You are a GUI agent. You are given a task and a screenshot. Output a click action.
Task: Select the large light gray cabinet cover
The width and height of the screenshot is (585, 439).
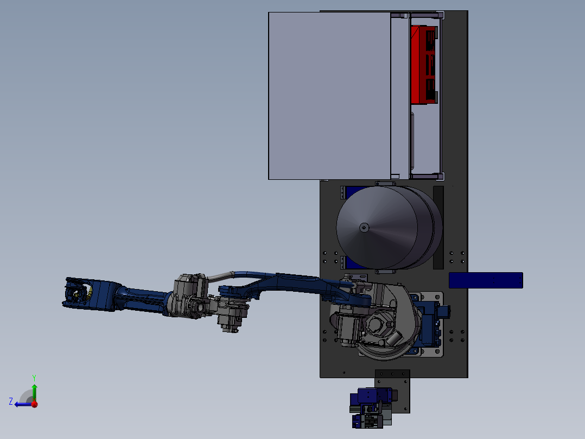pyautogui.click(x=329, y=96)
